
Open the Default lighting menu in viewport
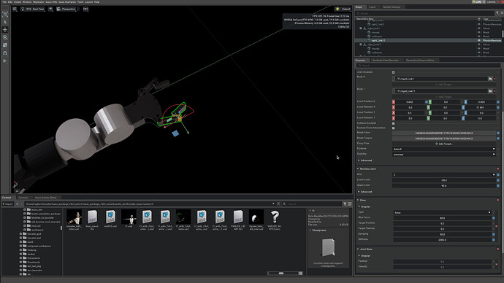click(x=343, y=9)
